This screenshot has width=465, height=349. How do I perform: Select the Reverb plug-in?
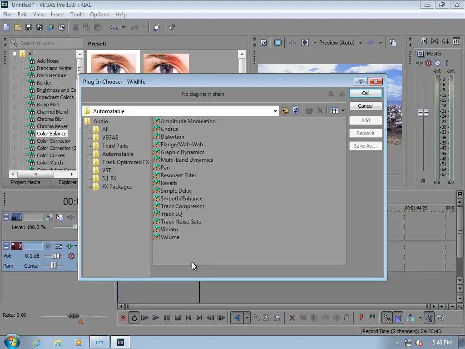tap(169, 183)
